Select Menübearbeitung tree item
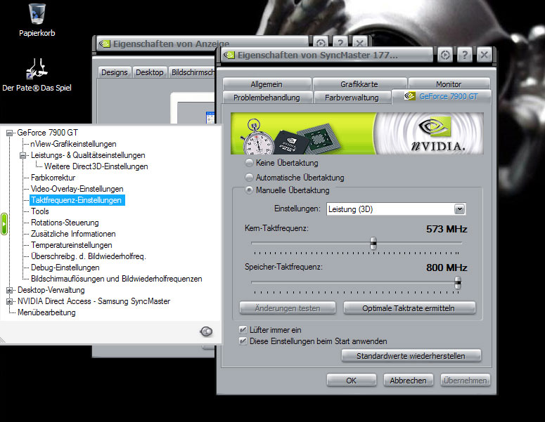 click(x=46, y=312)
